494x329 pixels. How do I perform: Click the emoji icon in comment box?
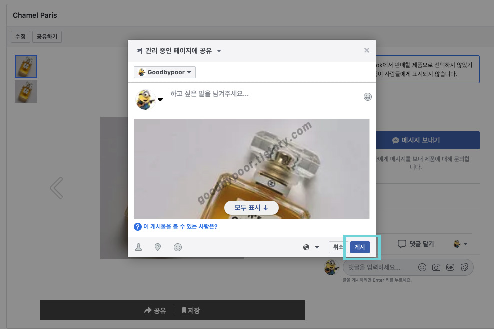coord(422,267)
